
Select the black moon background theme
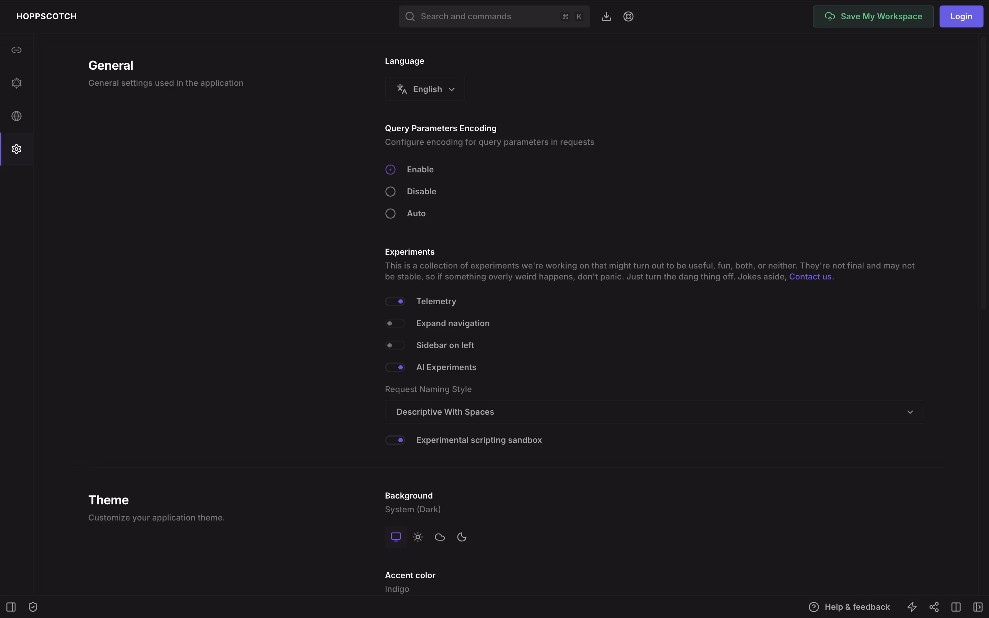tap(462, 537)
